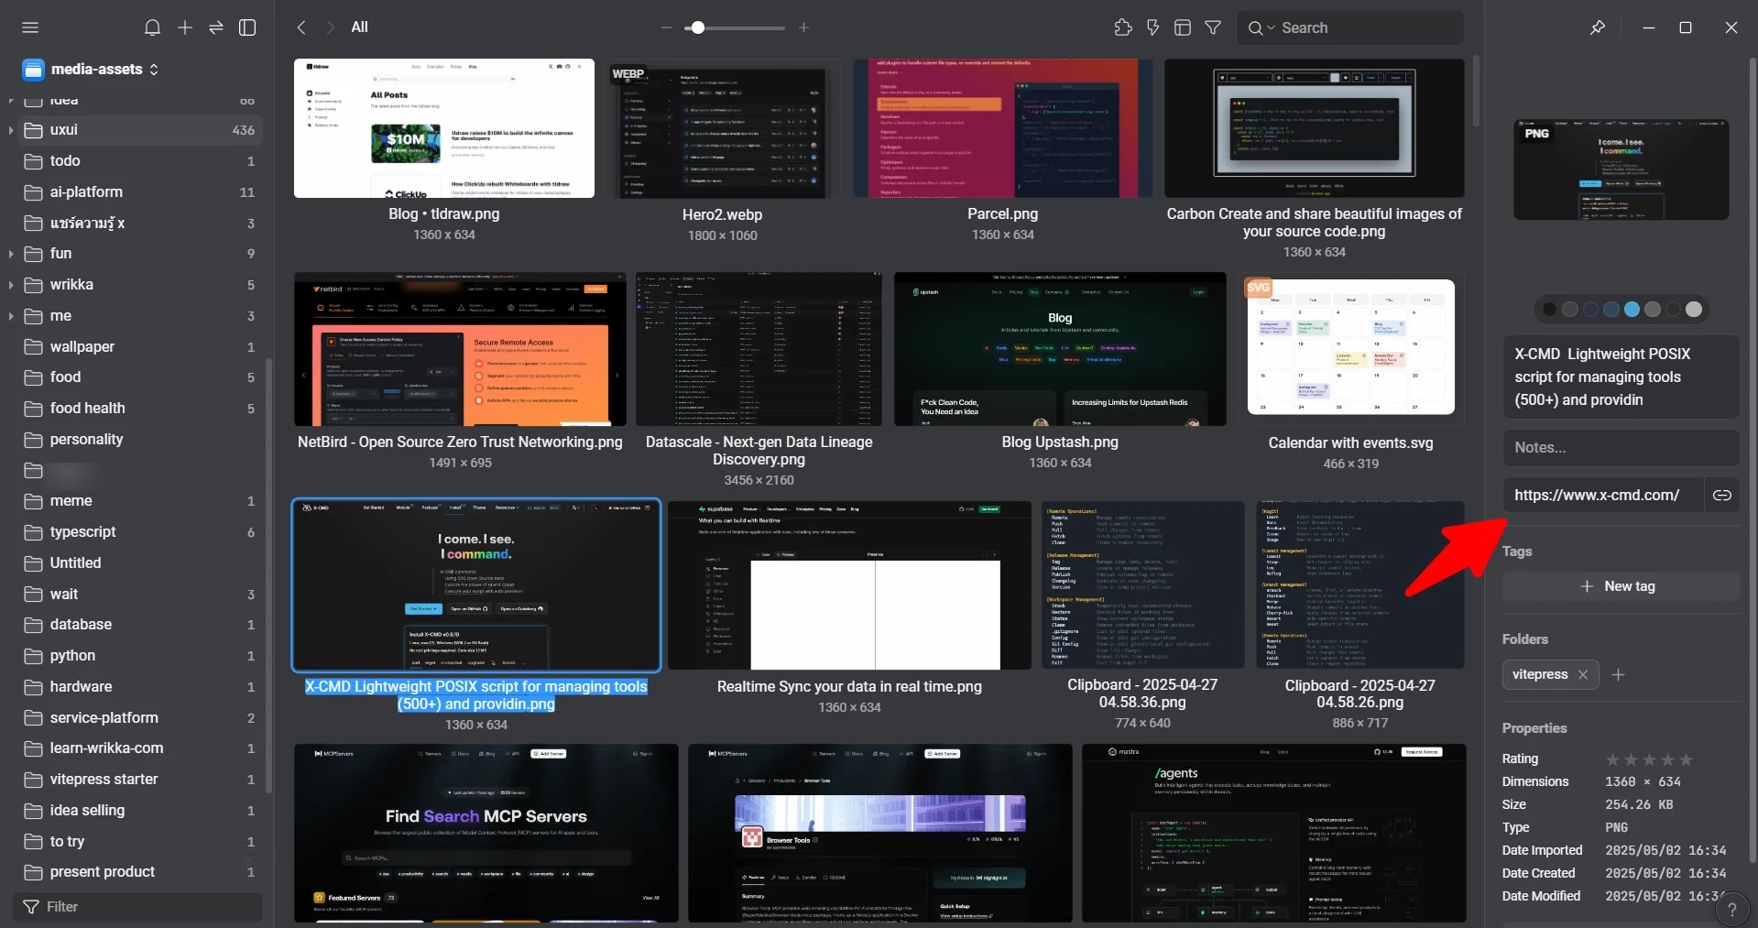Open the filter funnel icon in toolbar
The width and height of the screenshot is (1758, 928).
tap(1213, 27)
